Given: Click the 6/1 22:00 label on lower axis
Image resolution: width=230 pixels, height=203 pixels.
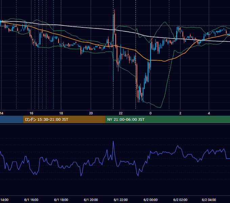Looking at the screenshot, I should tap(120, 200).
